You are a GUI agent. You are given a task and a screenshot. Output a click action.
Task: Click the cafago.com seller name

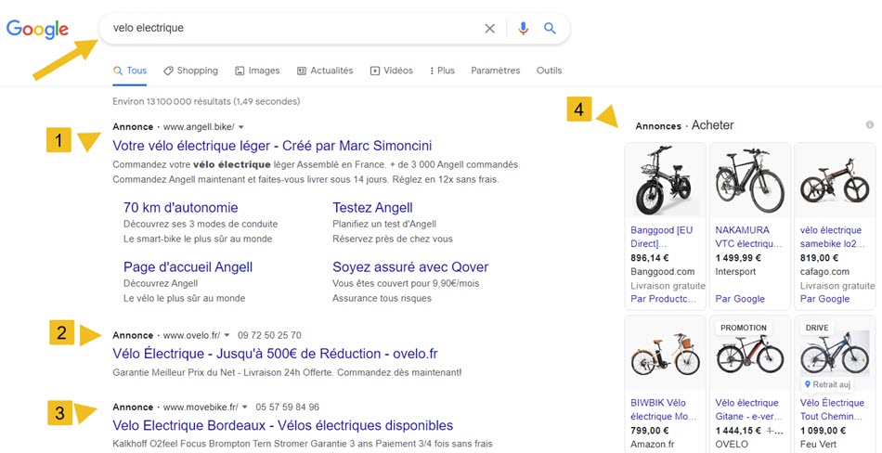823,272
